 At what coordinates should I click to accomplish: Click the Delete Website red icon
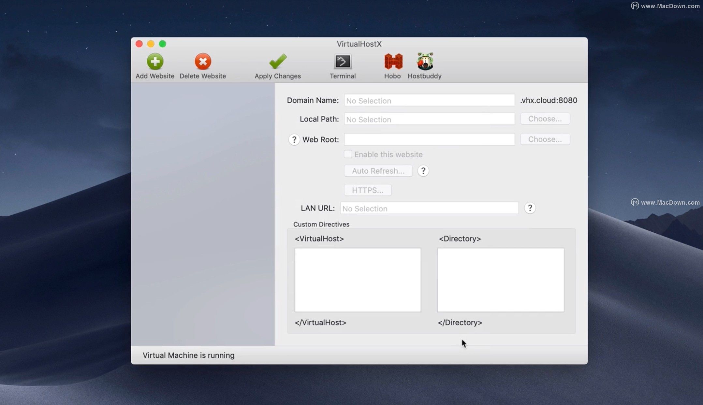(203, 62)
